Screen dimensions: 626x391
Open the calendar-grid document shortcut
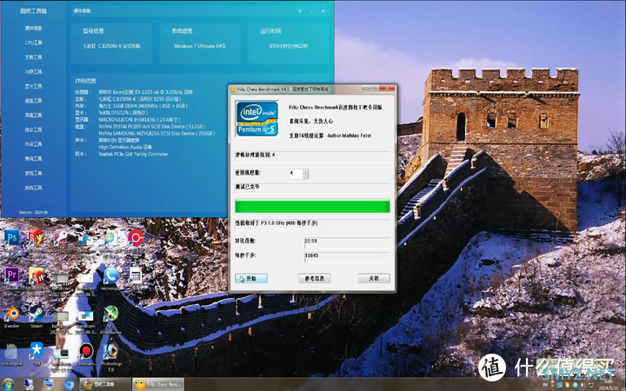136,275
